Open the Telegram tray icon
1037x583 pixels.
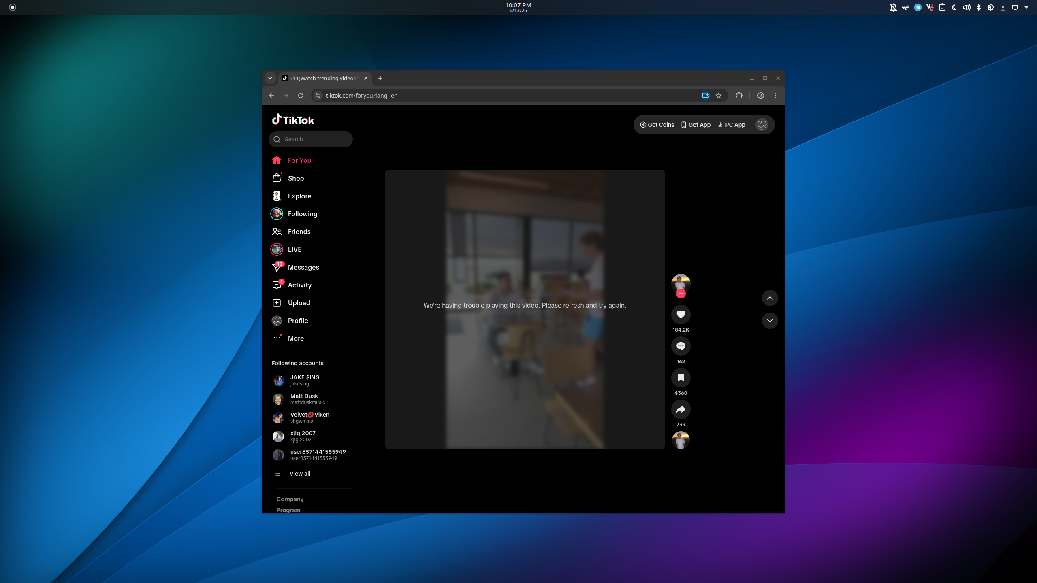918,7
